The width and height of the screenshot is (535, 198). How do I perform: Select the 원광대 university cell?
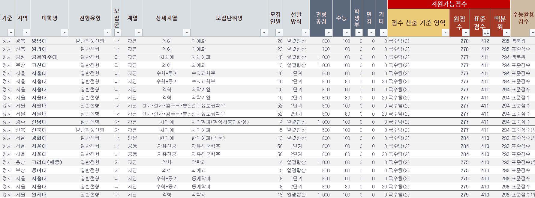pos(50,49)
